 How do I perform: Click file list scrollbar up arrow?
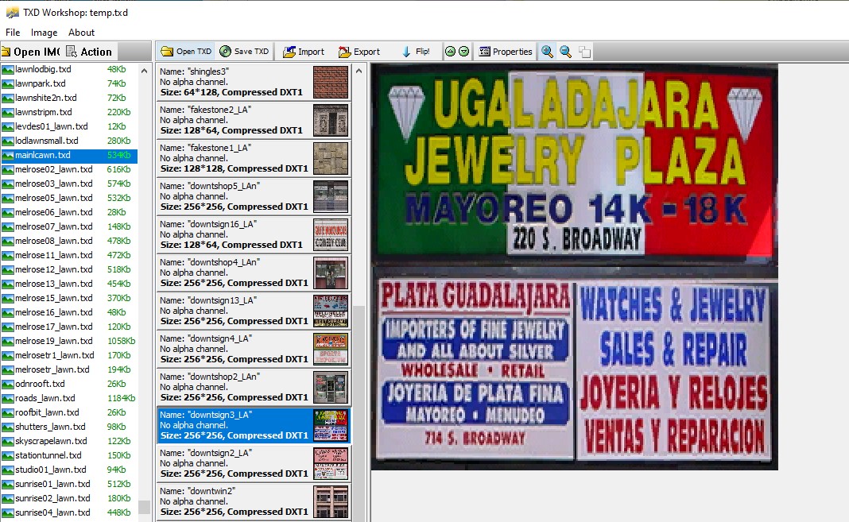(x=144, y=71)
